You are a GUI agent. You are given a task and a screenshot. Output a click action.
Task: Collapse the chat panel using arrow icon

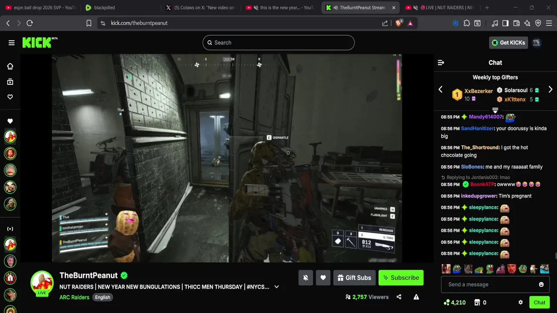[x=441, y=63]
